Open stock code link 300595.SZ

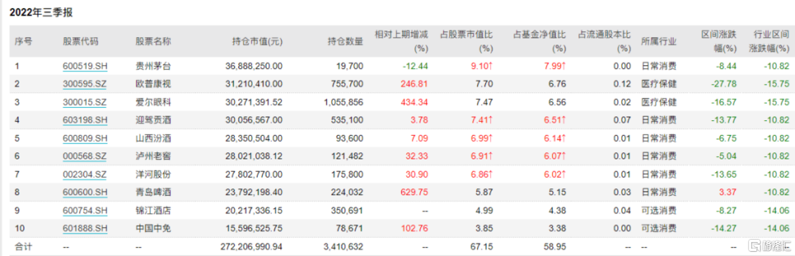click(x=85, y=84)
